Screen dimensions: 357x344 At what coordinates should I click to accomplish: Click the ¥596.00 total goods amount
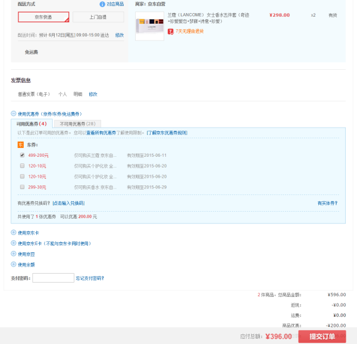[337, 295]
